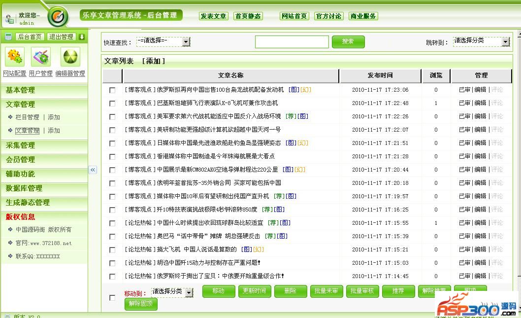Click into the search keyword input field
Image resolution: width=521 pixels, height=318 pixels.
292,42
